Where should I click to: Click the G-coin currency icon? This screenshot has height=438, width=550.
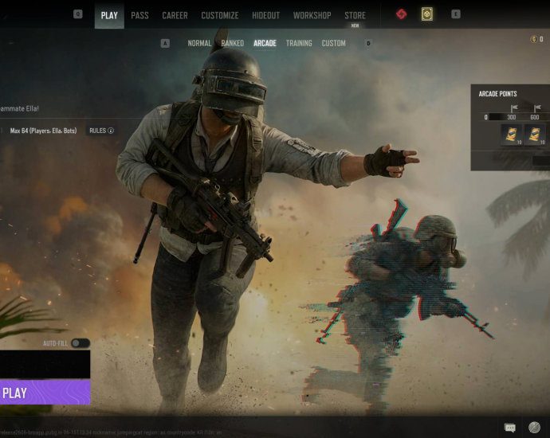point(534,39)
